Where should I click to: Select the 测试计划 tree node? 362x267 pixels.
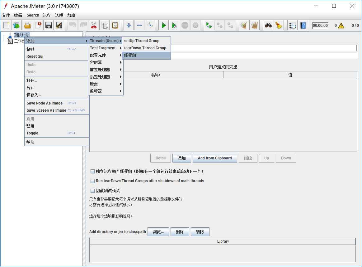click(22, 35)
